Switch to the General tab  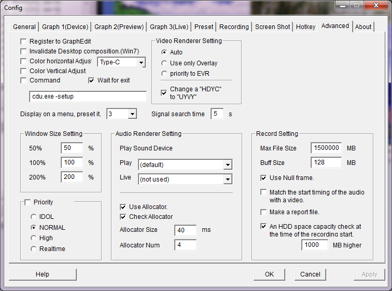click(24, 27)
